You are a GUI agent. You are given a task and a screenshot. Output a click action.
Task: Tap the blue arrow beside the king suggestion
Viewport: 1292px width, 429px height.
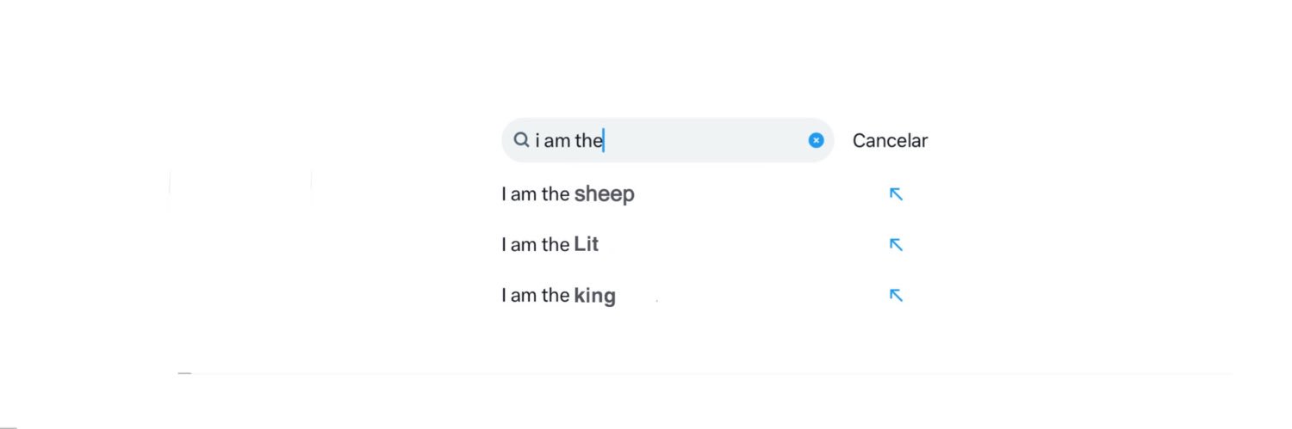(x=896, y=296)
